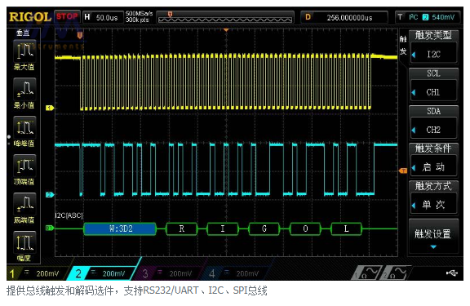Click the first signal source waveform icon

(367, 273)
